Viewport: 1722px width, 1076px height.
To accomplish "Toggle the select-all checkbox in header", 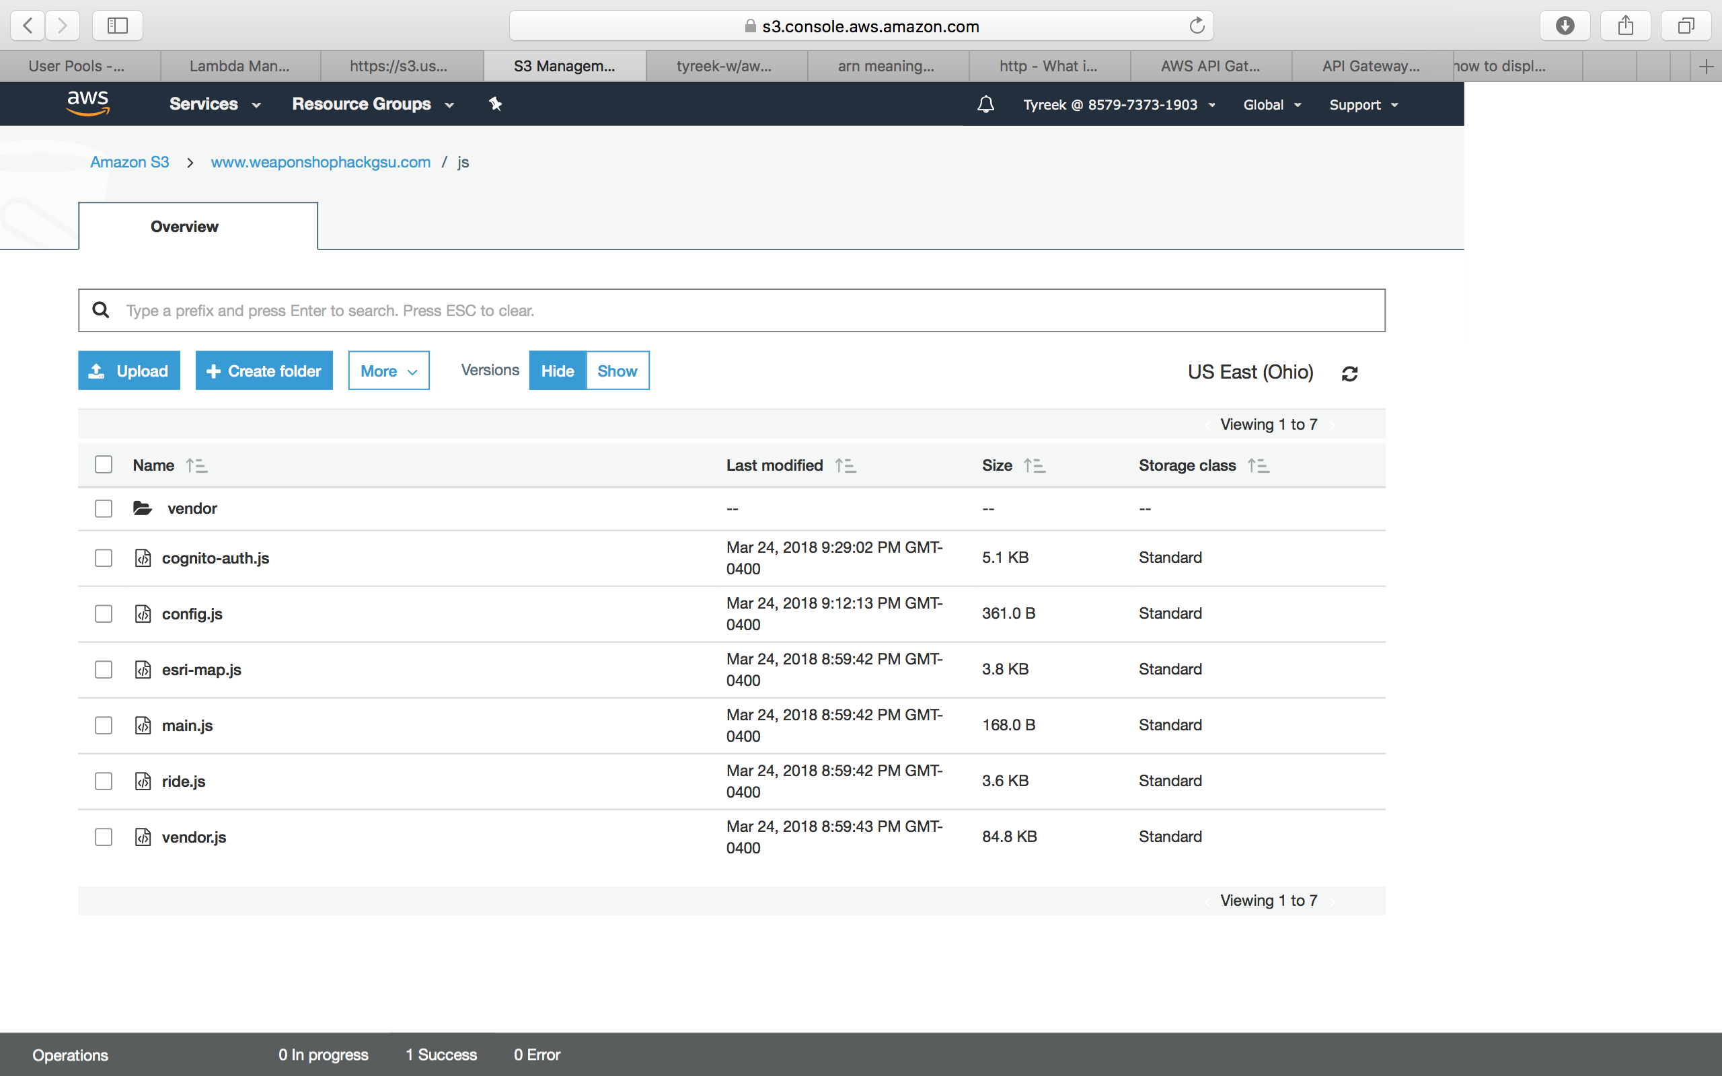I will (104, 465).
